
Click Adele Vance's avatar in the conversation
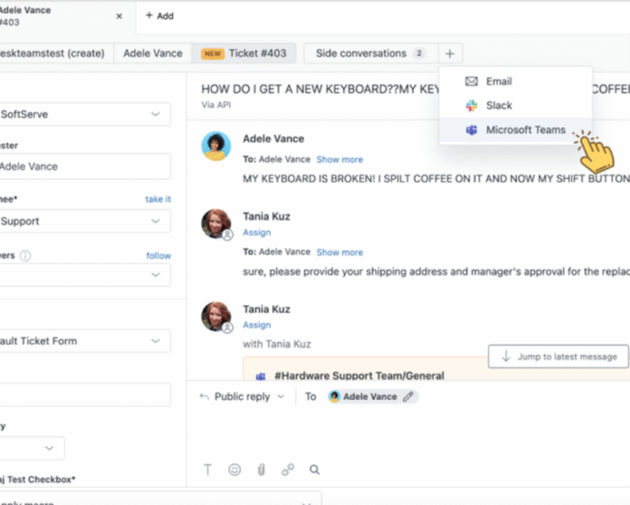[x=217, y=146]
